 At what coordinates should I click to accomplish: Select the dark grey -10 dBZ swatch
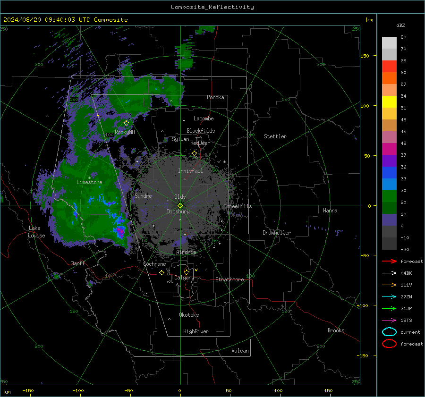389,244
